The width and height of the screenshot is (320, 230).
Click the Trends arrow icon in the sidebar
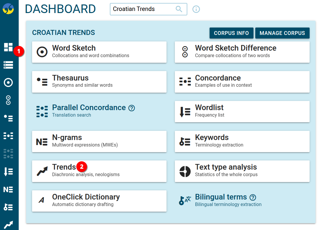point(8,224)
